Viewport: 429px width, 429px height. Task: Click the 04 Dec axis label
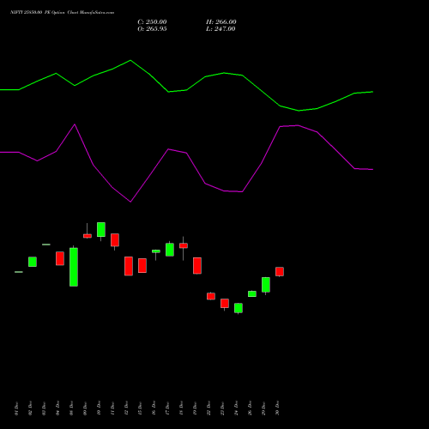coord(57,408)
